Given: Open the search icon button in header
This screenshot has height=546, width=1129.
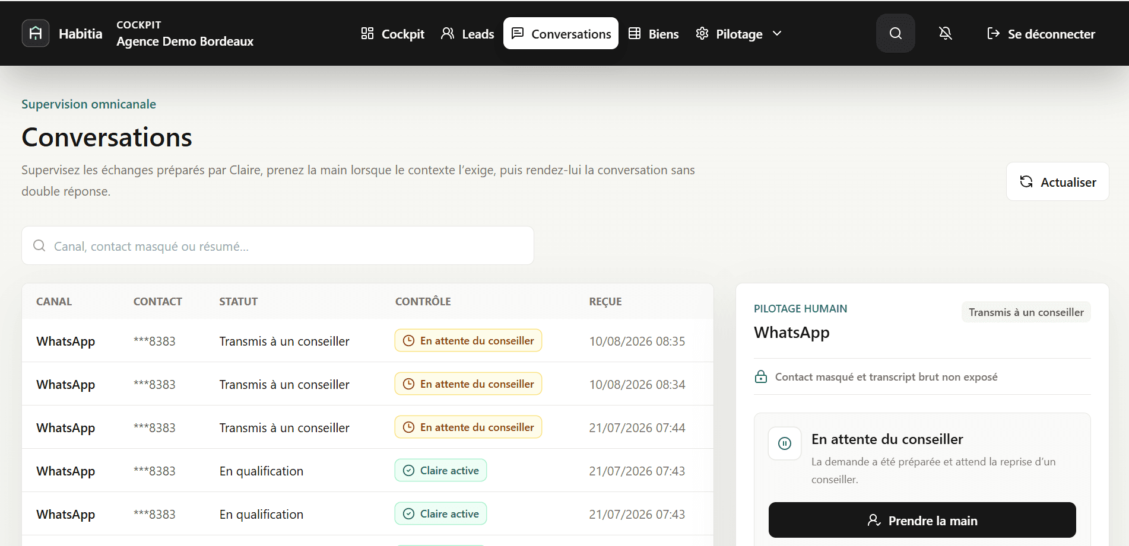Looking at the screenshot, I should tap(896, 33).
